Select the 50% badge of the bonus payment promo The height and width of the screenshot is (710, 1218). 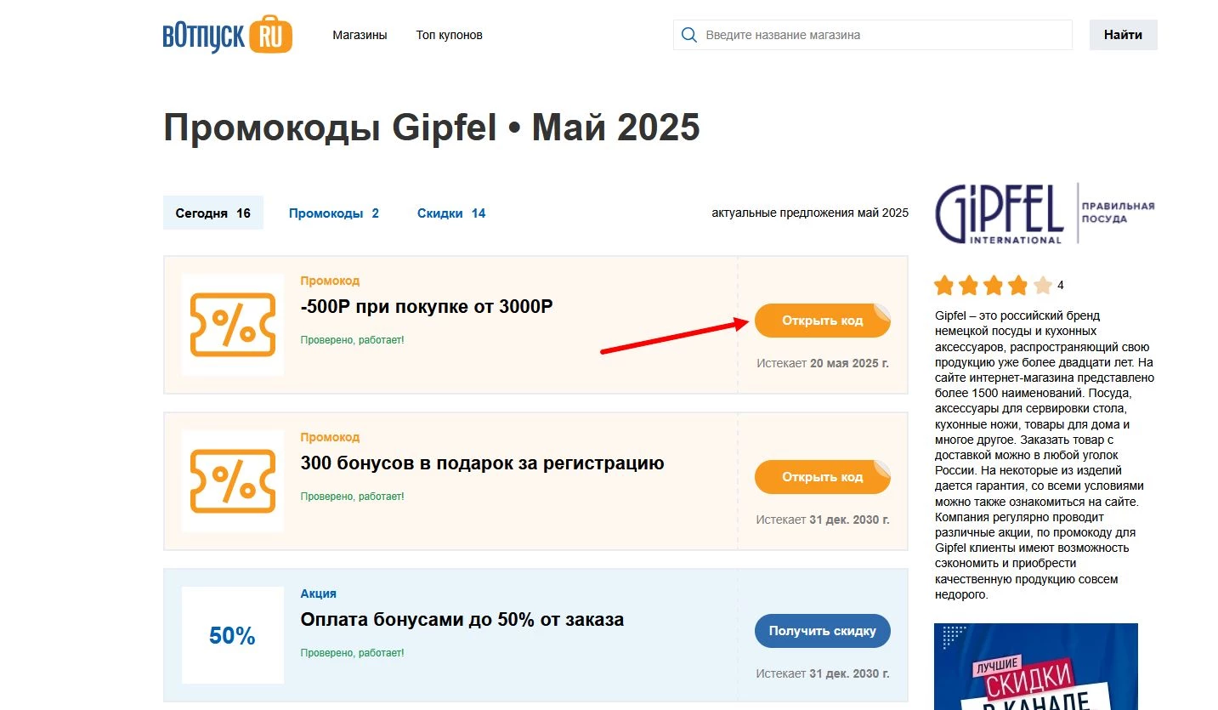(230, 634)
